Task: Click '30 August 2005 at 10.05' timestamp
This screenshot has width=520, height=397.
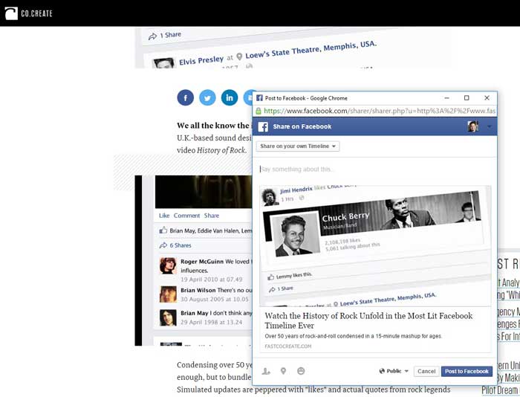Action: coord(215,299)
